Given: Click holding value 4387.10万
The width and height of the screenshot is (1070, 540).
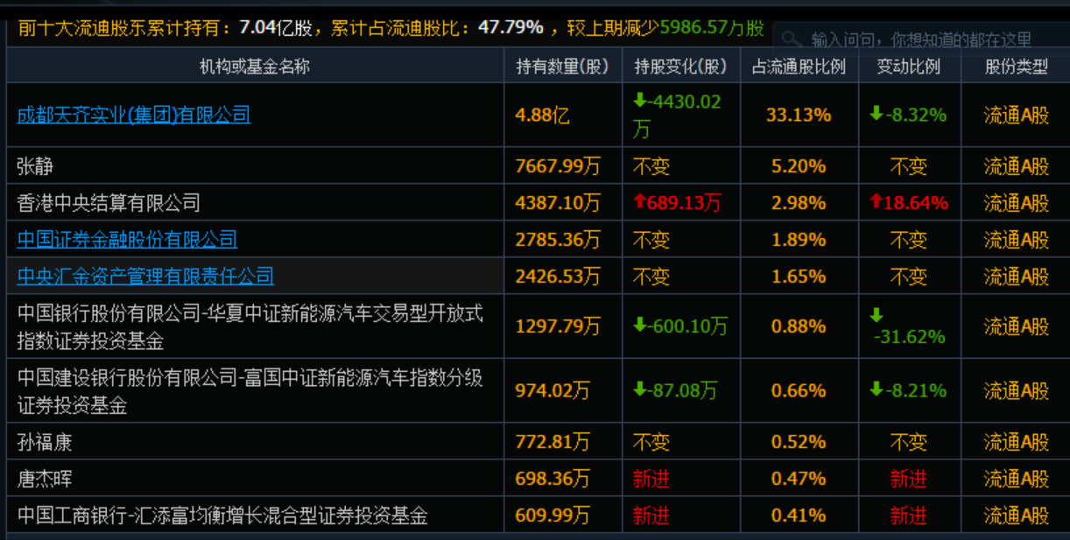Looking at the screenshot, I should coord(558,203).
